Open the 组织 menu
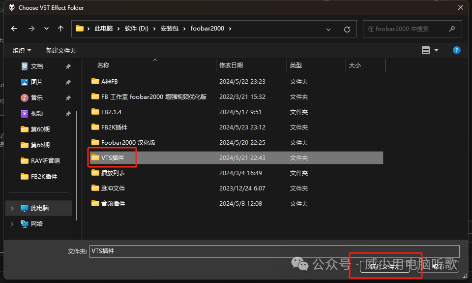472x283 pixels. (x=22, y=50)
